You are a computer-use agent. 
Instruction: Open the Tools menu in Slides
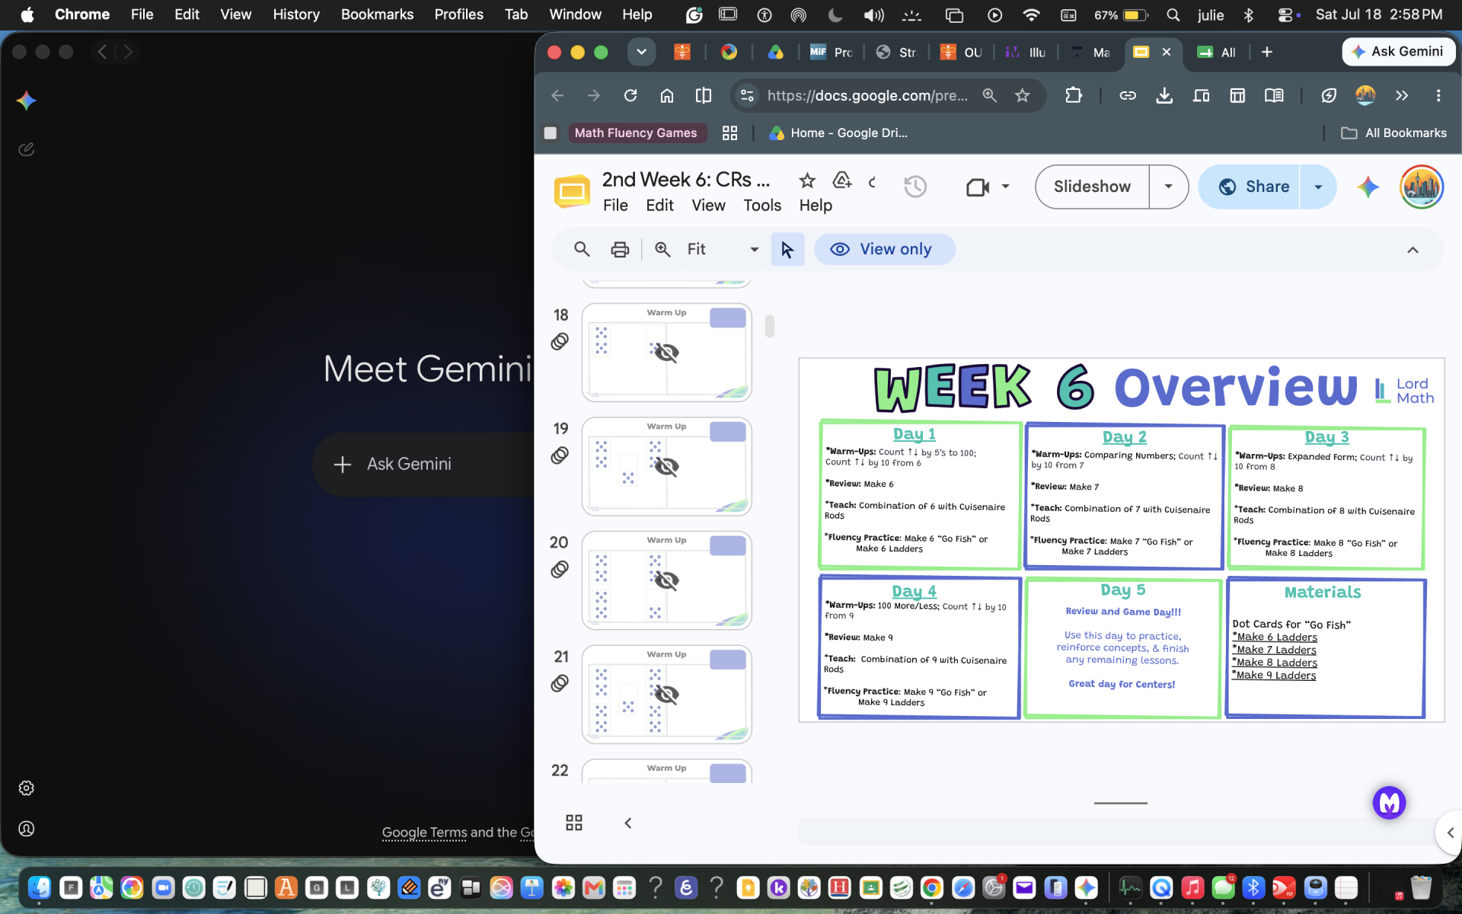coord(762,206)
